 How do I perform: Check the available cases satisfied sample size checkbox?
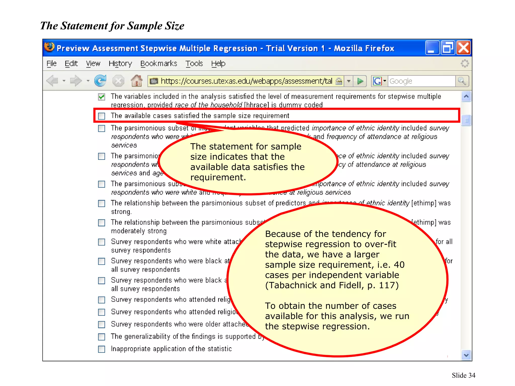[x=102, y=116]
